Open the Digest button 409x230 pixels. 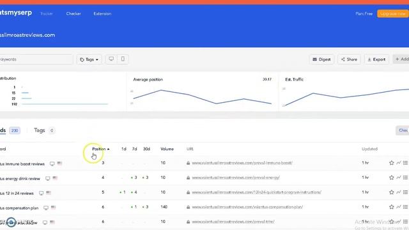321,59
